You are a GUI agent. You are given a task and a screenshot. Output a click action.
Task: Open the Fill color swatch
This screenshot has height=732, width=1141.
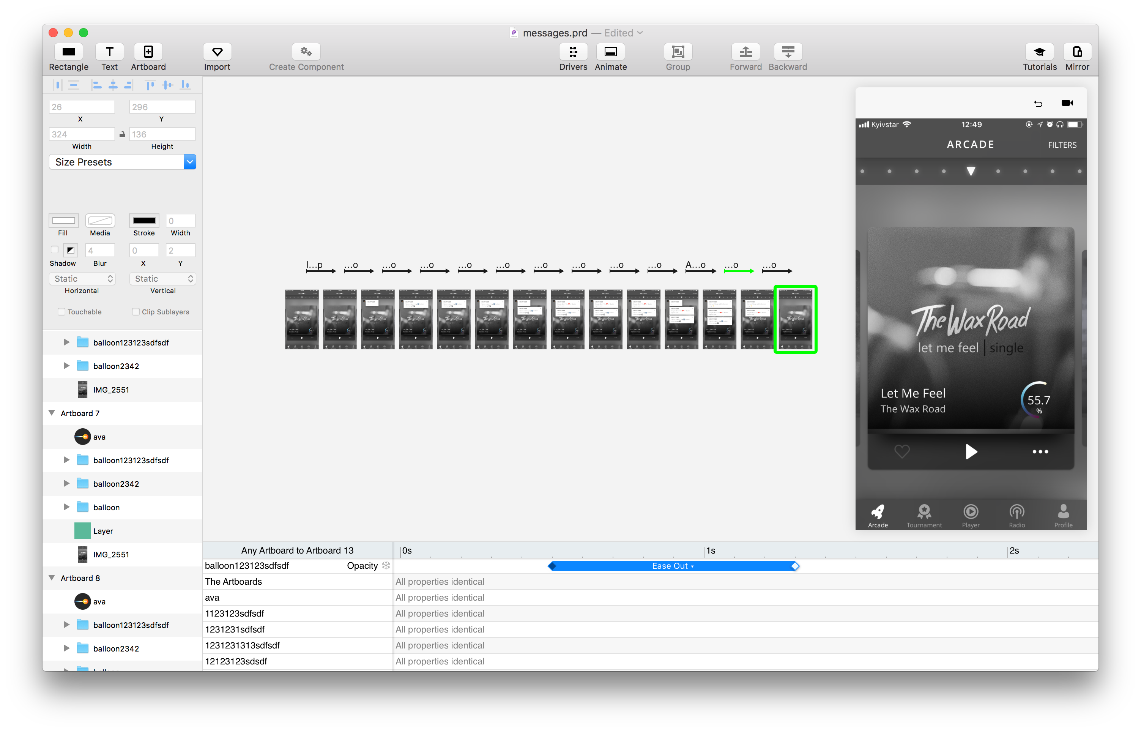(x=63, y=221)
